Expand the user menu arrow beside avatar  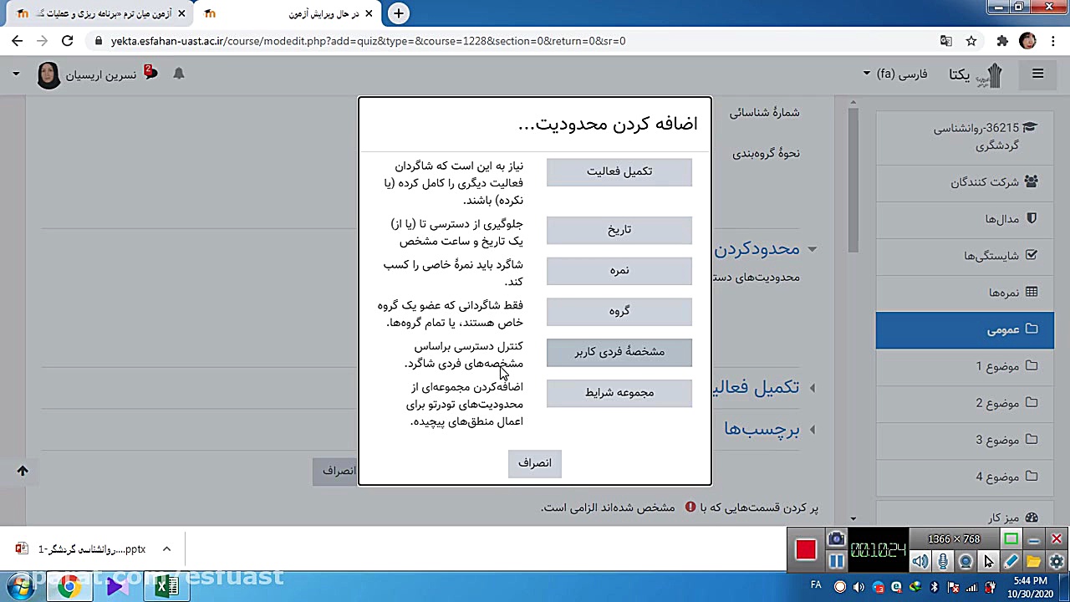[16, 74]
